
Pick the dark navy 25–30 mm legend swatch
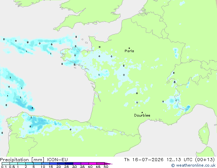pyautogui.click(x=69, y=164)
